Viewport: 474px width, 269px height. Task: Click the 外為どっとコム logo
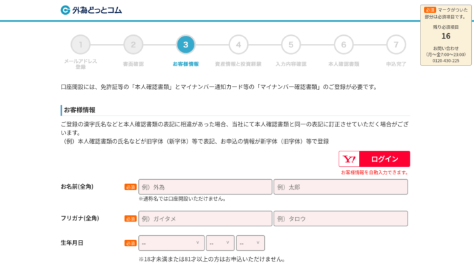pos(91,10)
